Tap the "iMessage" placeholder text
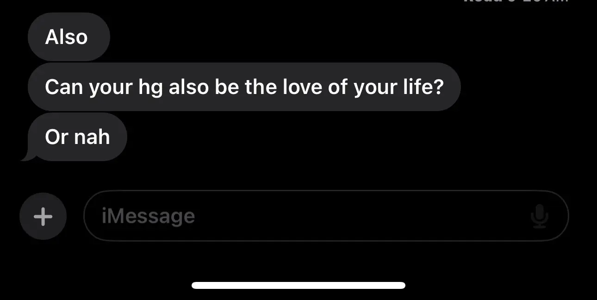 pyautogui.click(x=148, y=216)
